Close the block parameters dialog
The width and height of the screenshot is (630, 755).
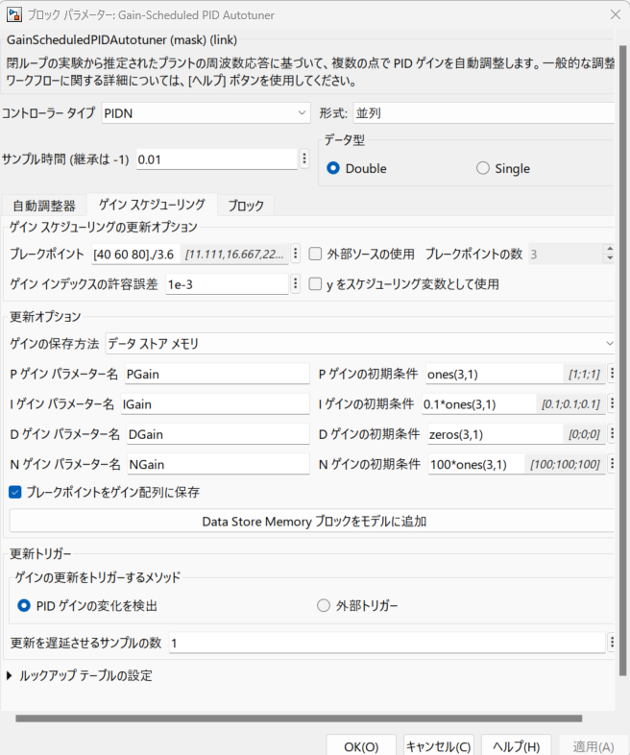615,15
